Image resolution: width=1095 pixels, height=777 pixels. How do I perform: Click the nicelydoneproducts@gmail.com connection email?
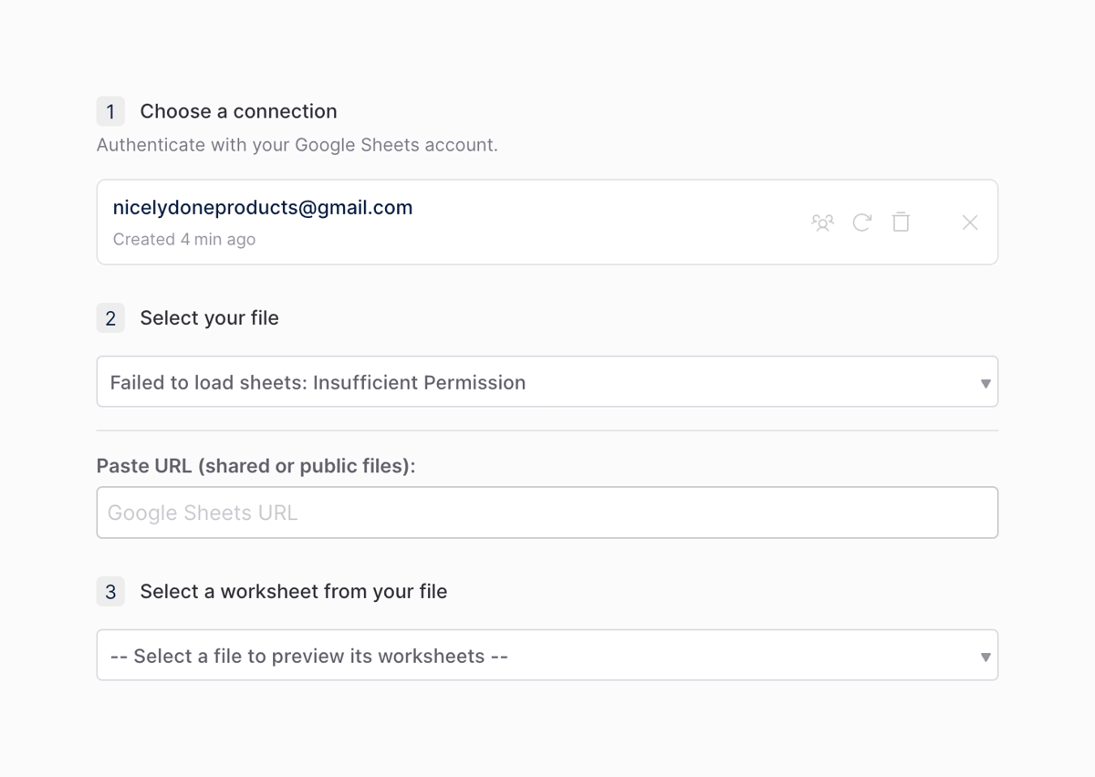point(263,208)
